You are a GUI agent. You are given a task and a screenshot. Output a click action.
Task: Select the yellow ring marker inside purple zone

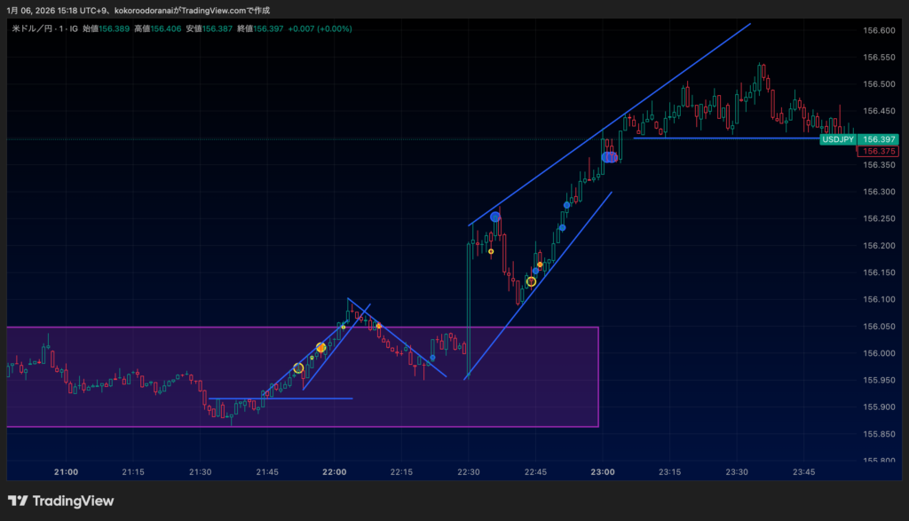pyautogui.click(x=298, y=367)
